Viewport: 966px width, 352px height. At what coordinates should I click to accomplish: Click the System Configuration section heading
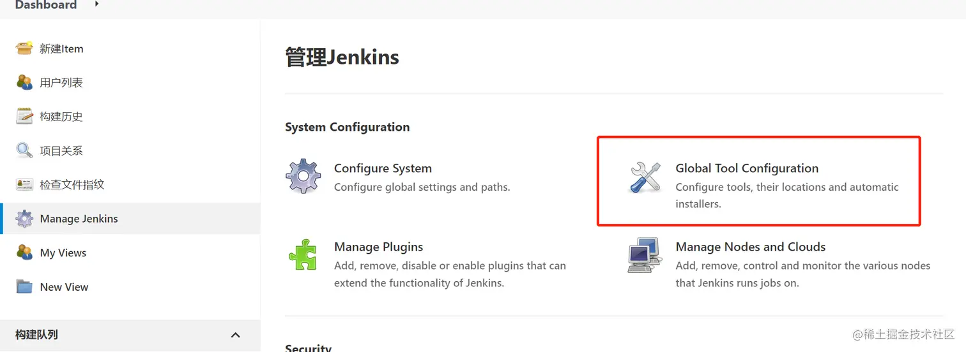pos(348,127)
